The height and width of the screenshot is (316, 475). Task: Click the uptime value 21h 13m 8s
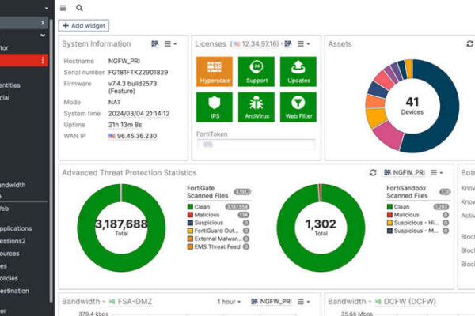pos(125,125)
